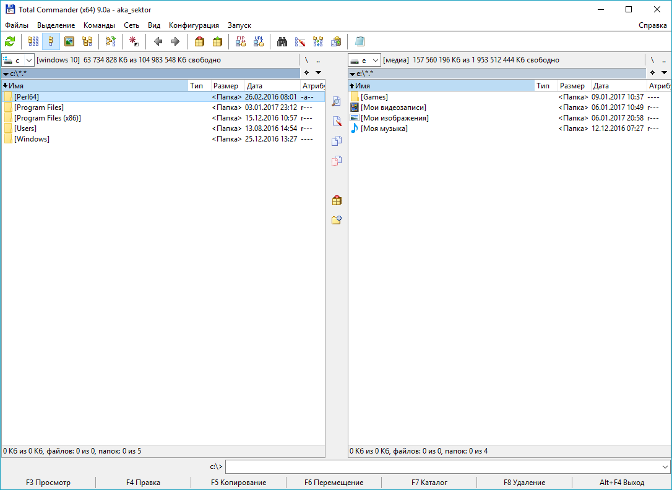Viewport: 672px width, 490px height.
Task: Open the Файлы menu
Action: [17, 25]
